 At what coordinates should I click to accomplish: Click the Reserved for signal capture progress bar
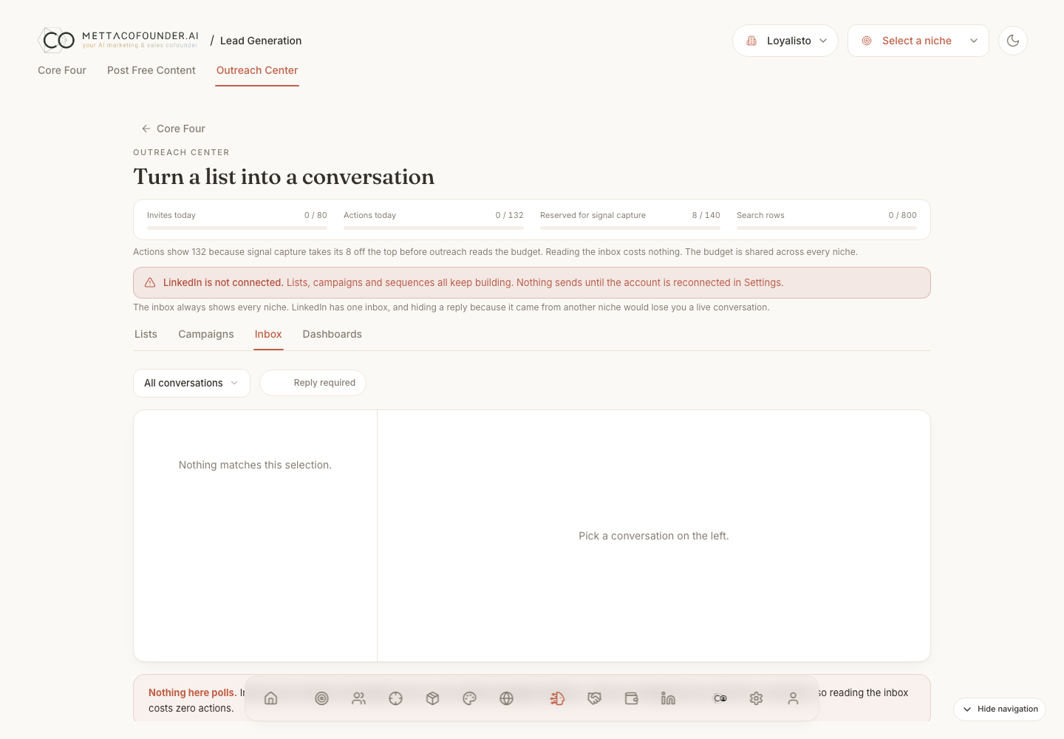click(x=630, y=228)
